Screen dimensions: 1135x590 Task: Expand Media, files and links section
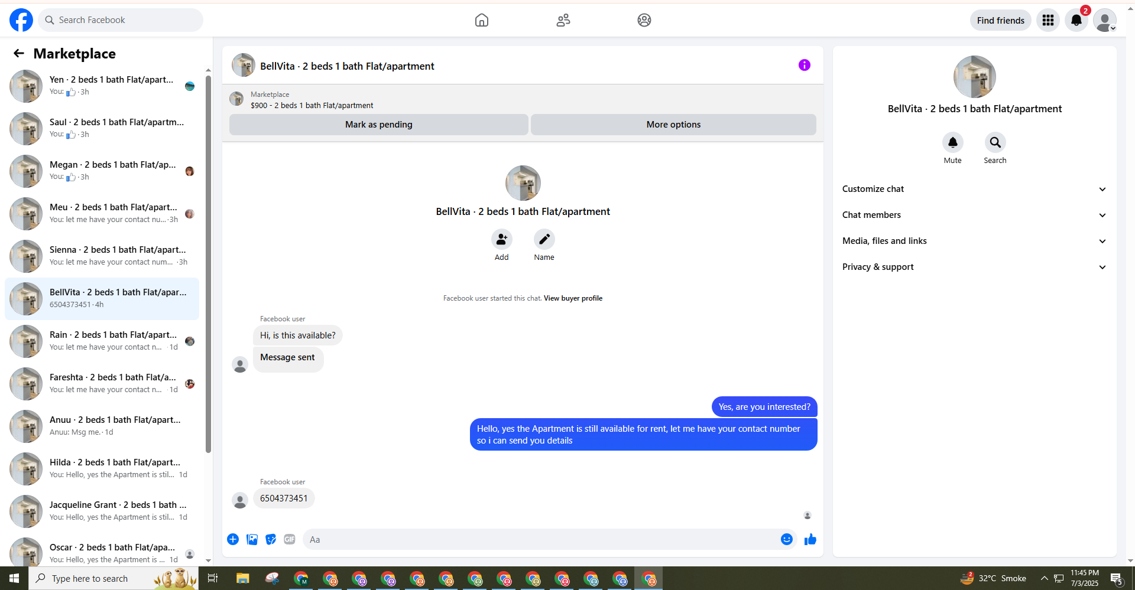(975, 241)
